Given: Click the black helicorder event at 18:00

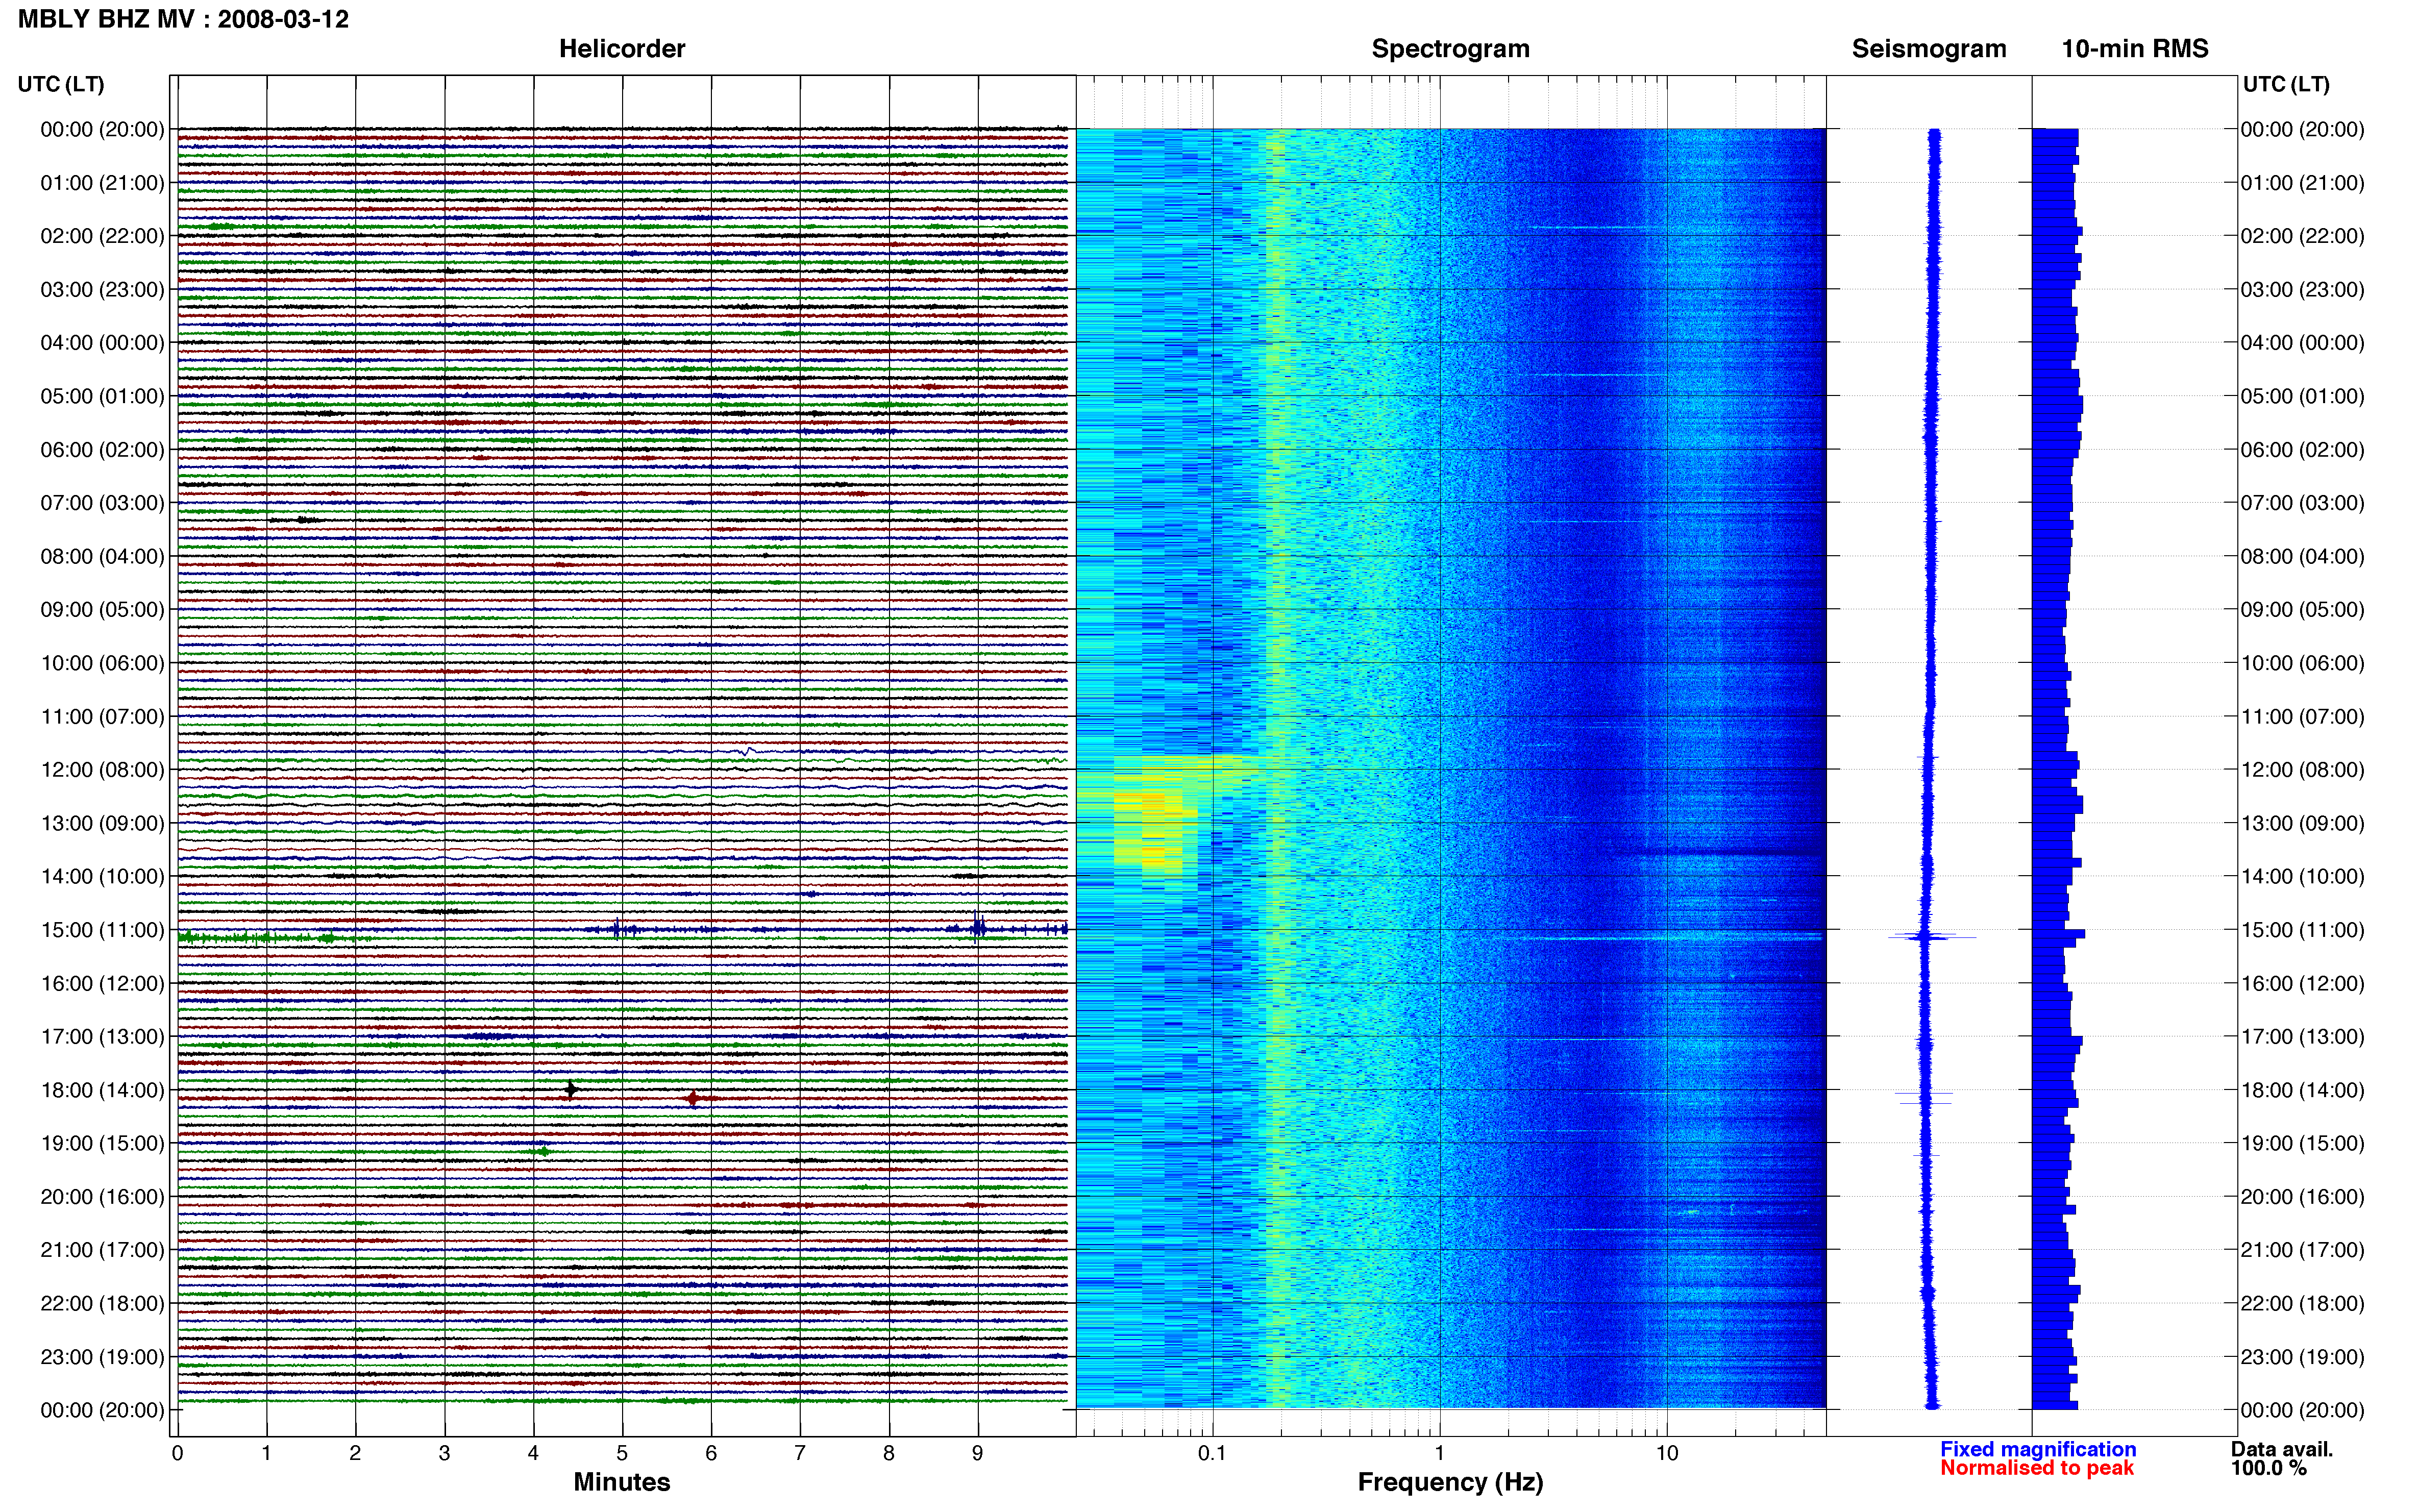Looking at the screenshot, I should click(570, 1090).
